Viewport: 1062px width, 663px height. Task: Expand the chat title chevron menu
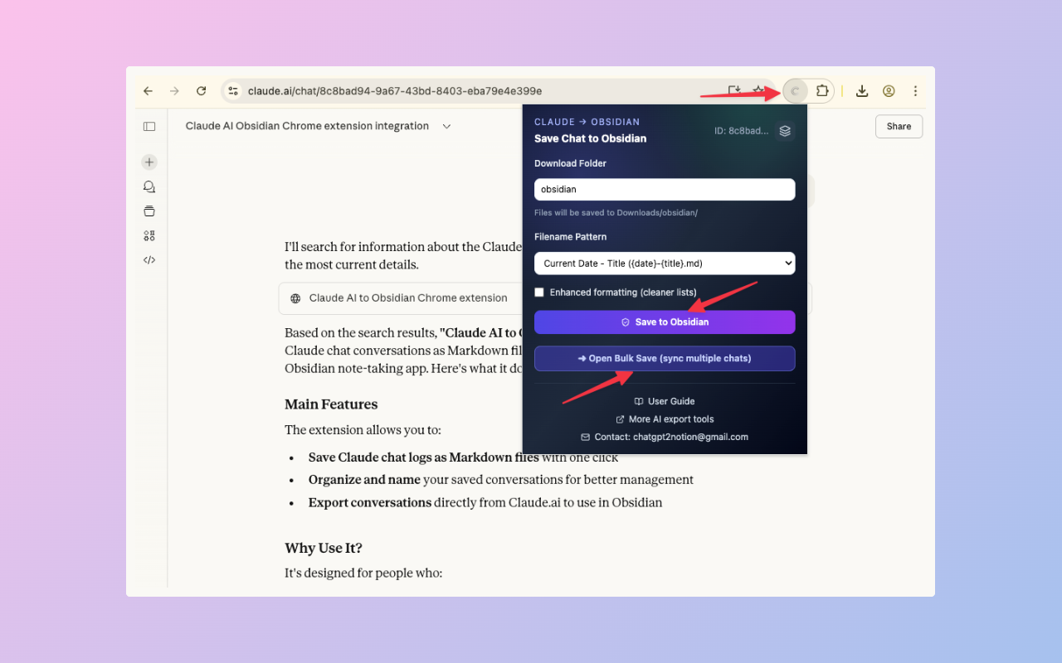446,127
